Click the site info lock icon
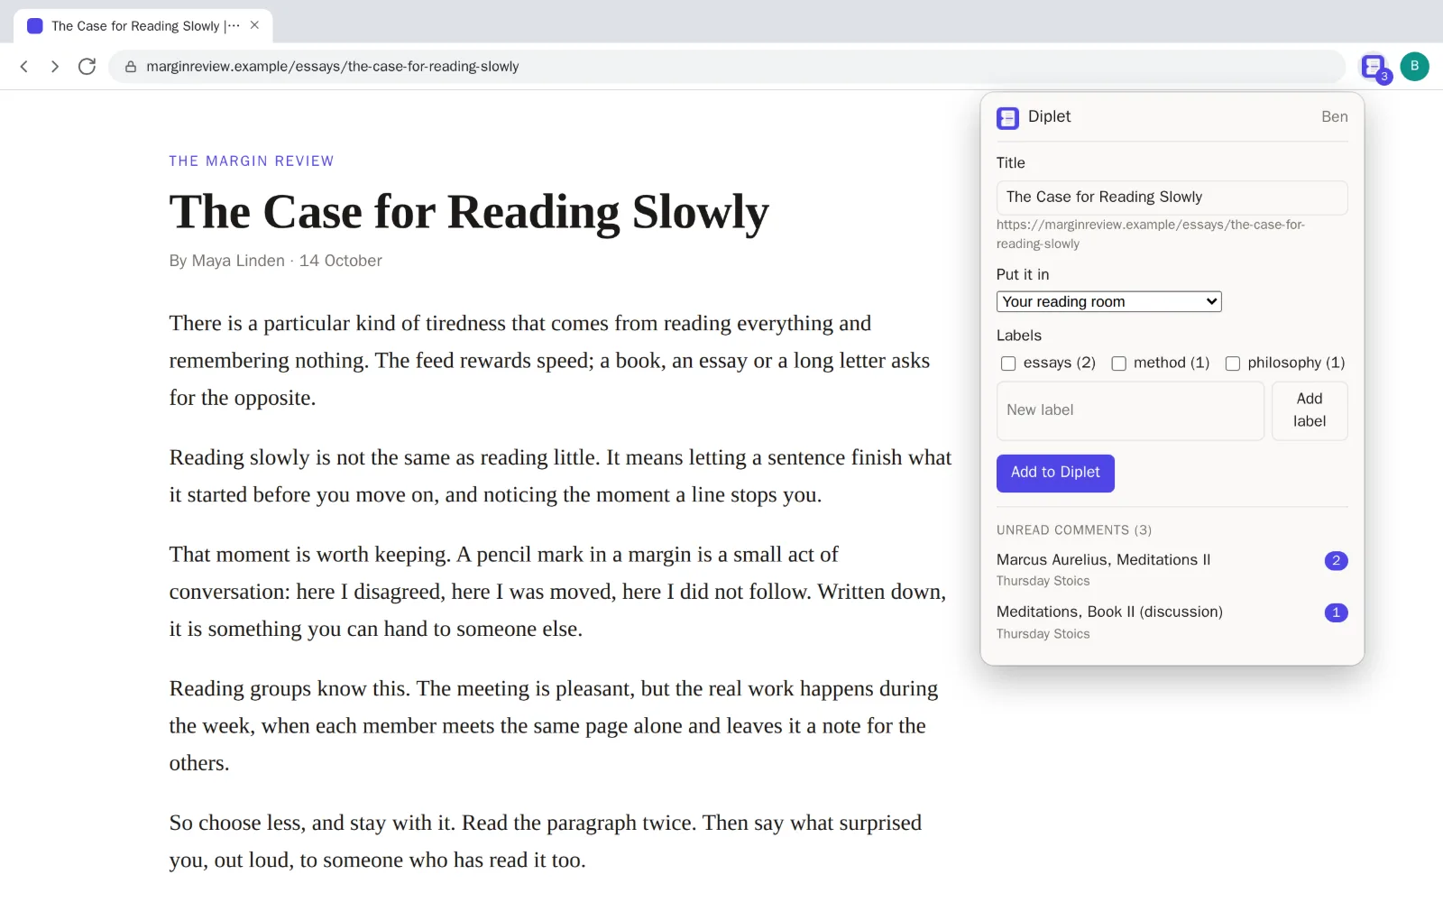This screenshot has width=1443, height=902. [131, 67]
